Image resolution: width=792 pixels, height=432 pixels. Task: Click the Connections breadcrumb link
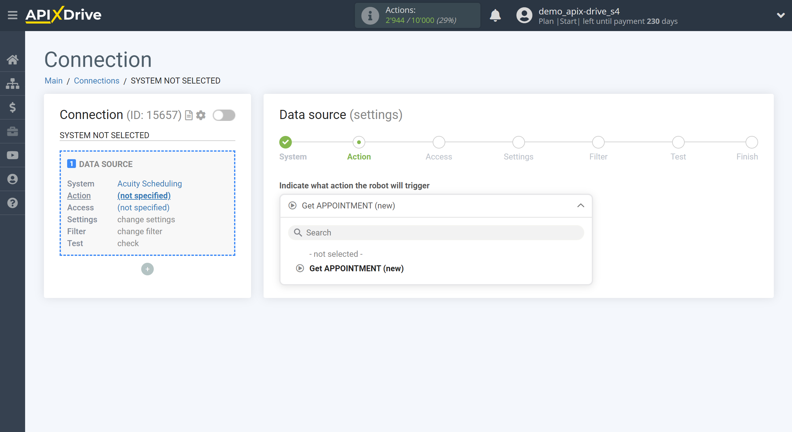coord(96,80)
